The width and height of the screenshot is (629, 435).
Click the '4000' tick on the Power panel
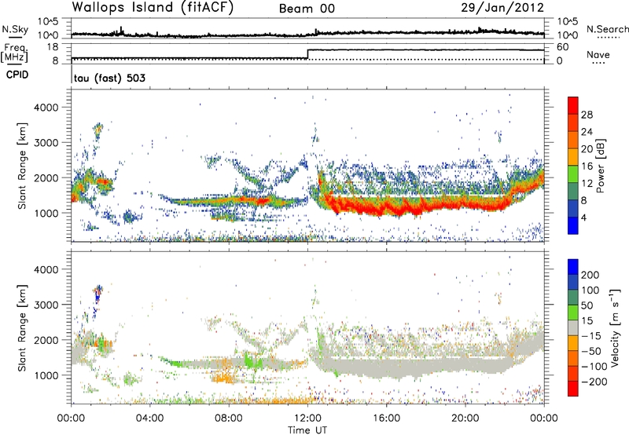point(46,108)
